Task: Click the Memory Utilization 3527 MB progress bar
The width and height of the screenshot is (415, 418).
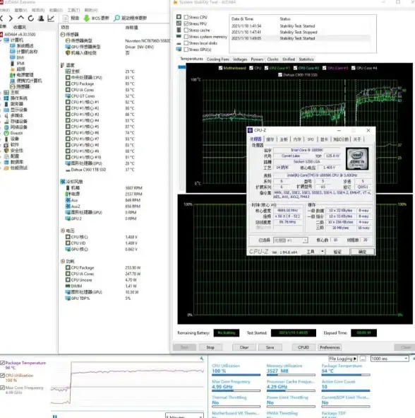Action: (291, 375)
